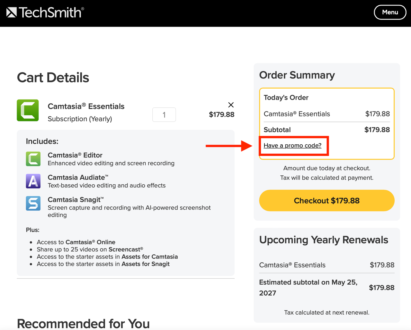Open the Have a promo code link

(293, 145)
